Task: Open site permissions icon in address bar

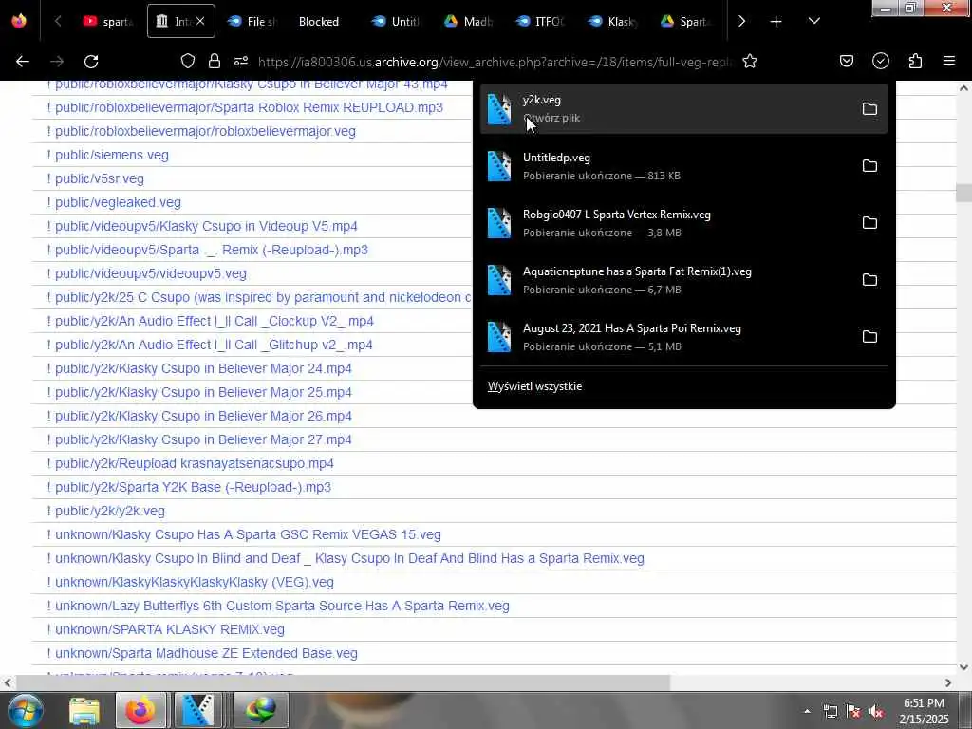Action: tap(241, 61)
